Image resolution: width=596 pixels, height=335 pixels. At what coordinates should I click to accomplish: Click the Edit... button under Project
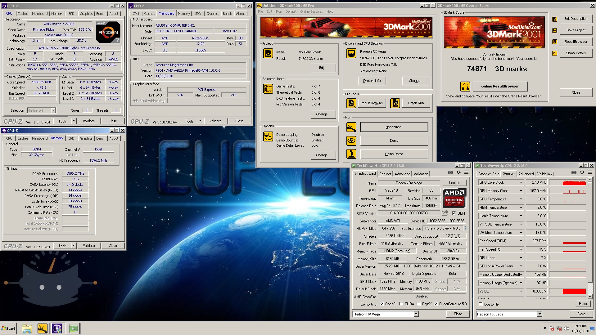[323, 68]
